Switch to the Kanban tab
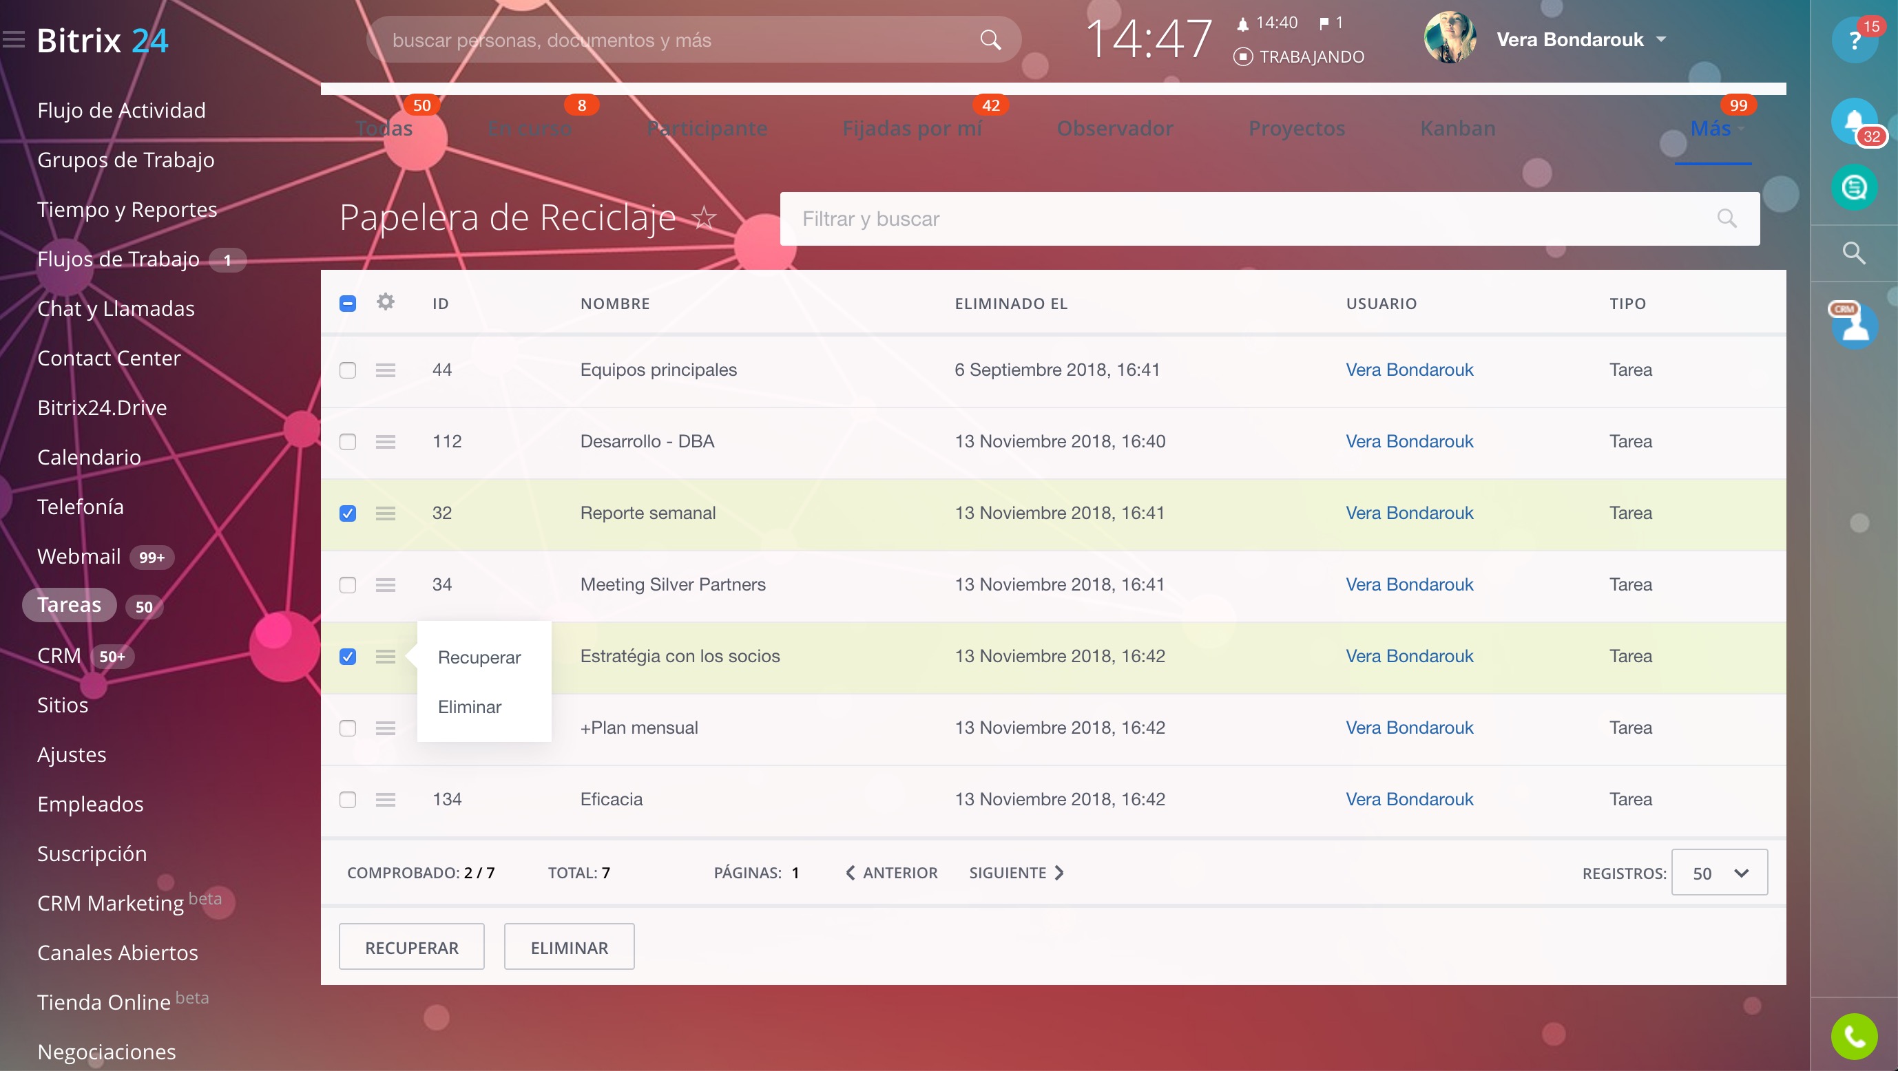1898x1071 pixels. 1457,129
